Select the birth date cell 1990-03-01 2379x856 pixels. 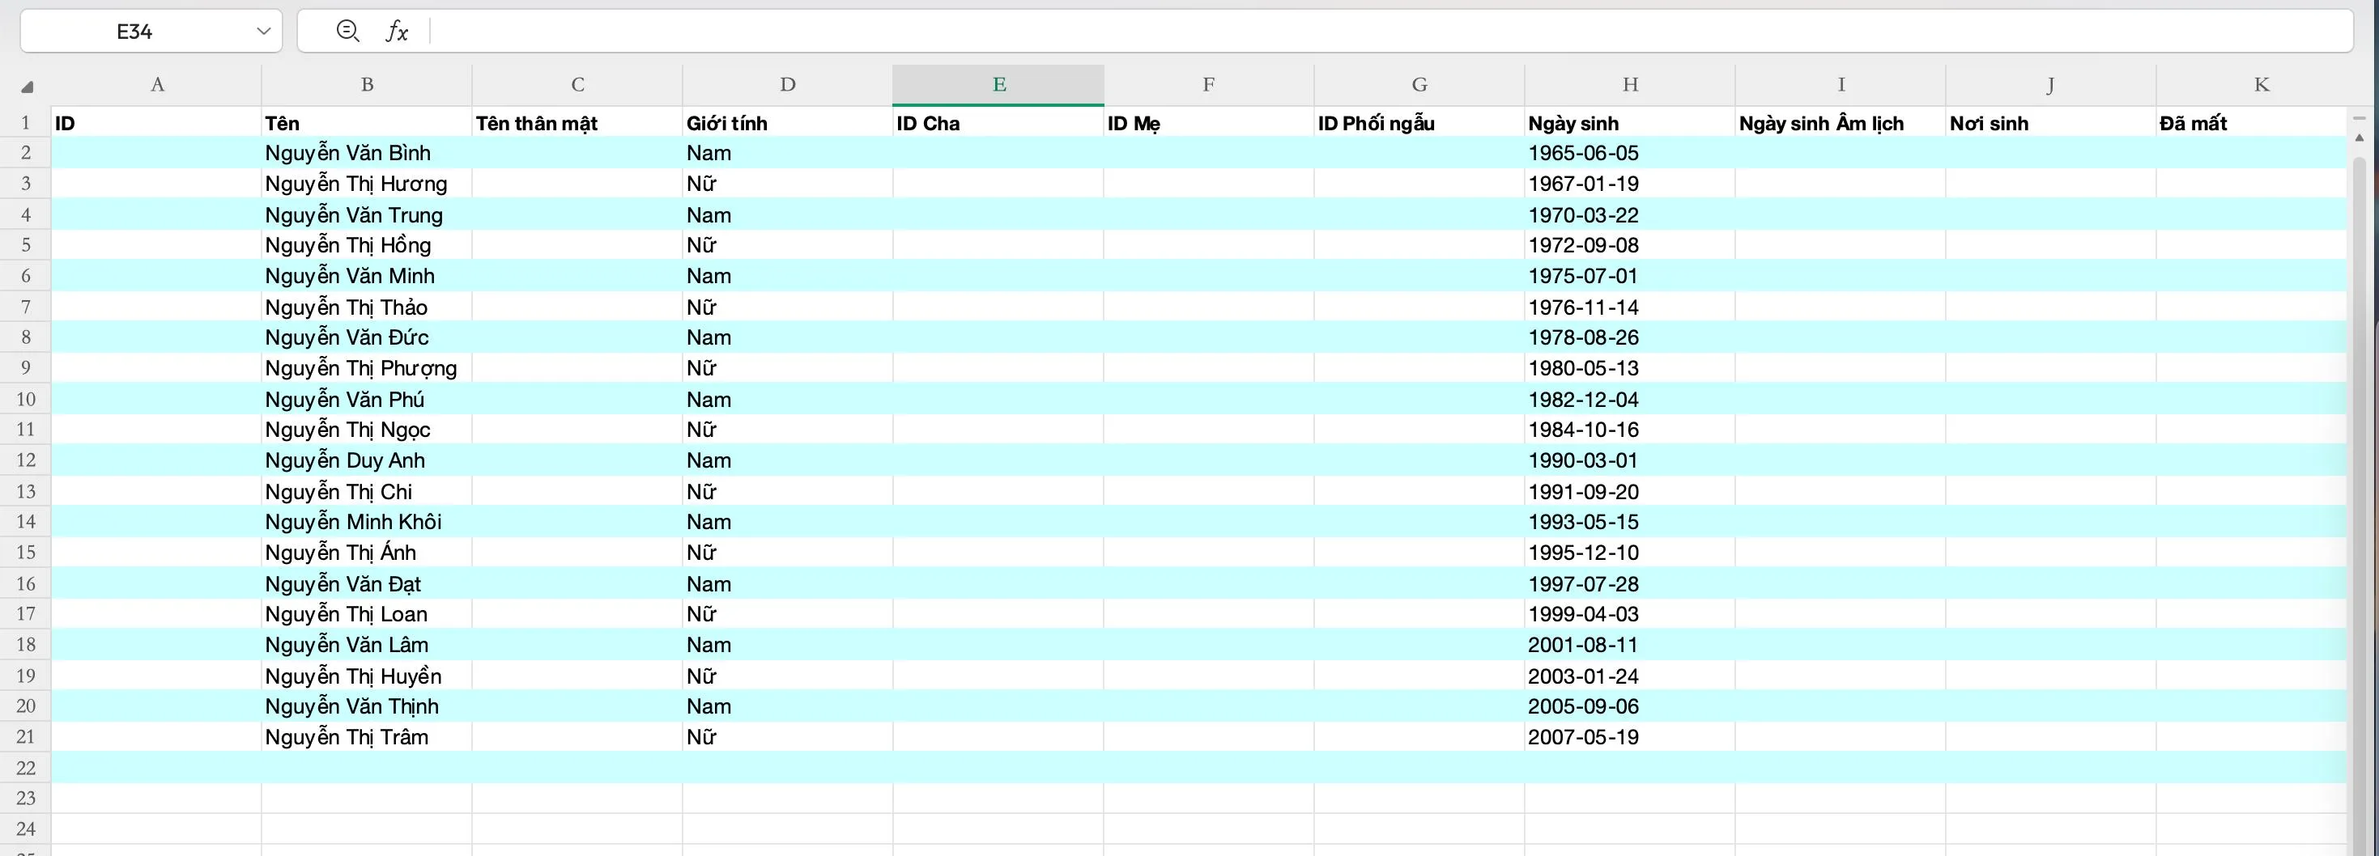coord(1629,460)
